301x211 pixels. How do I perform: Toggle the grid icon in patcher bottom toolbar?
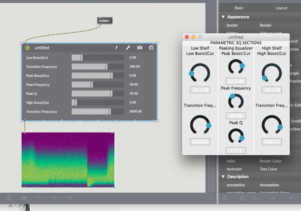tap(39, 198)
